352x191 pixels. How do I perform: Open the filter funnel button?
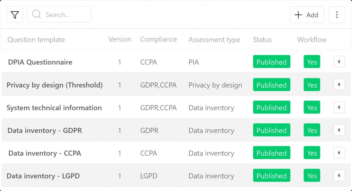click(15, 14)
